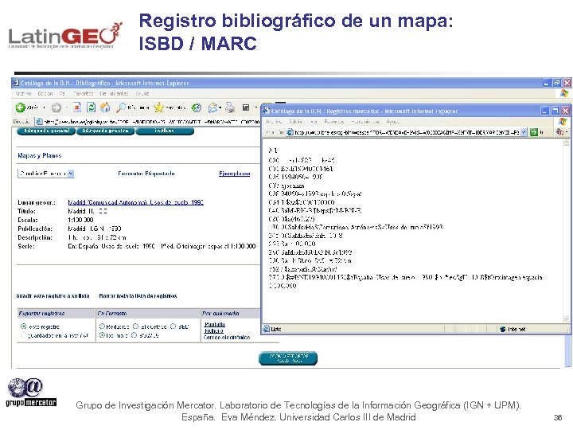Click the Índices button
Screen dimensions: 573x430
click(165, 131)
